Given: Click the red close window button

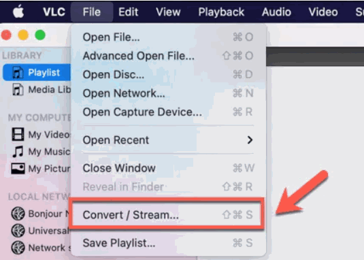Looking at the screenshot, I should coord(6,35).
